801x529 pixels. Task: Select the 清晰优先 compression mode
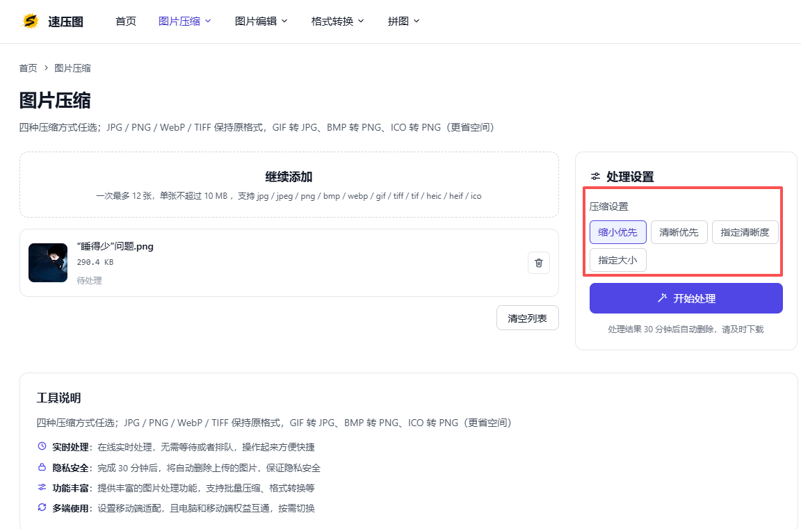click(x=679, y=232)
